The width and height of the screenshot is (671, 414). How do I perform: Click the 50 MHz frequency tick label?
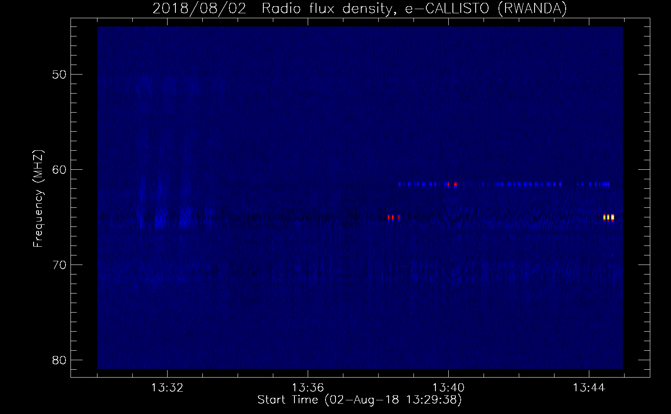point(59,75)
